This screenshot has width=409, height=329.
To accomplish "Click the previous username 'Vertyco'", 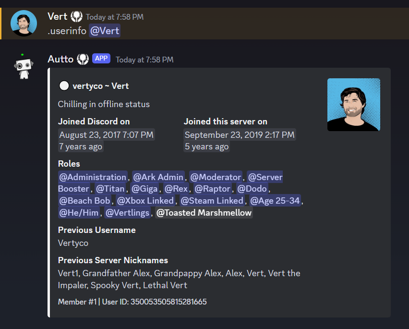I will 73,243.
